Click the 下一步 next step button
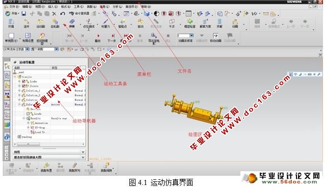325x187 pixels. pos(112,38)
